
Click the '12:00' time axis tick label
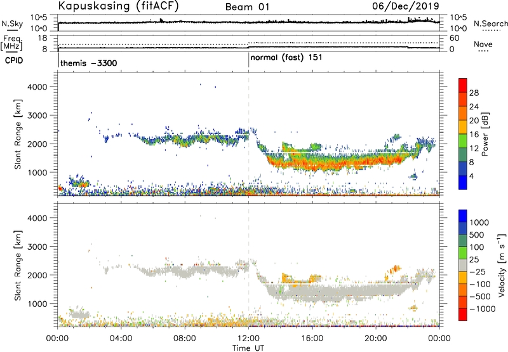pyautogui.click(x=248, y=339)
